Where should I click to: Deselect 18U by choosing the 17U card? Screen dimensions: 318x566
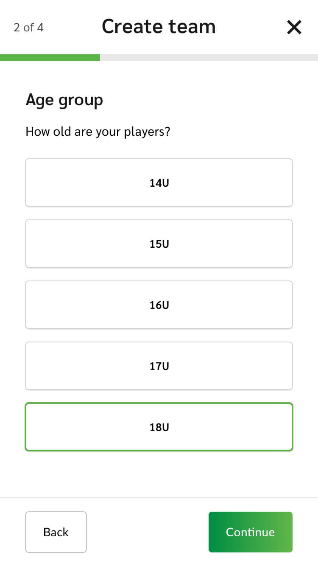(159, 366)
